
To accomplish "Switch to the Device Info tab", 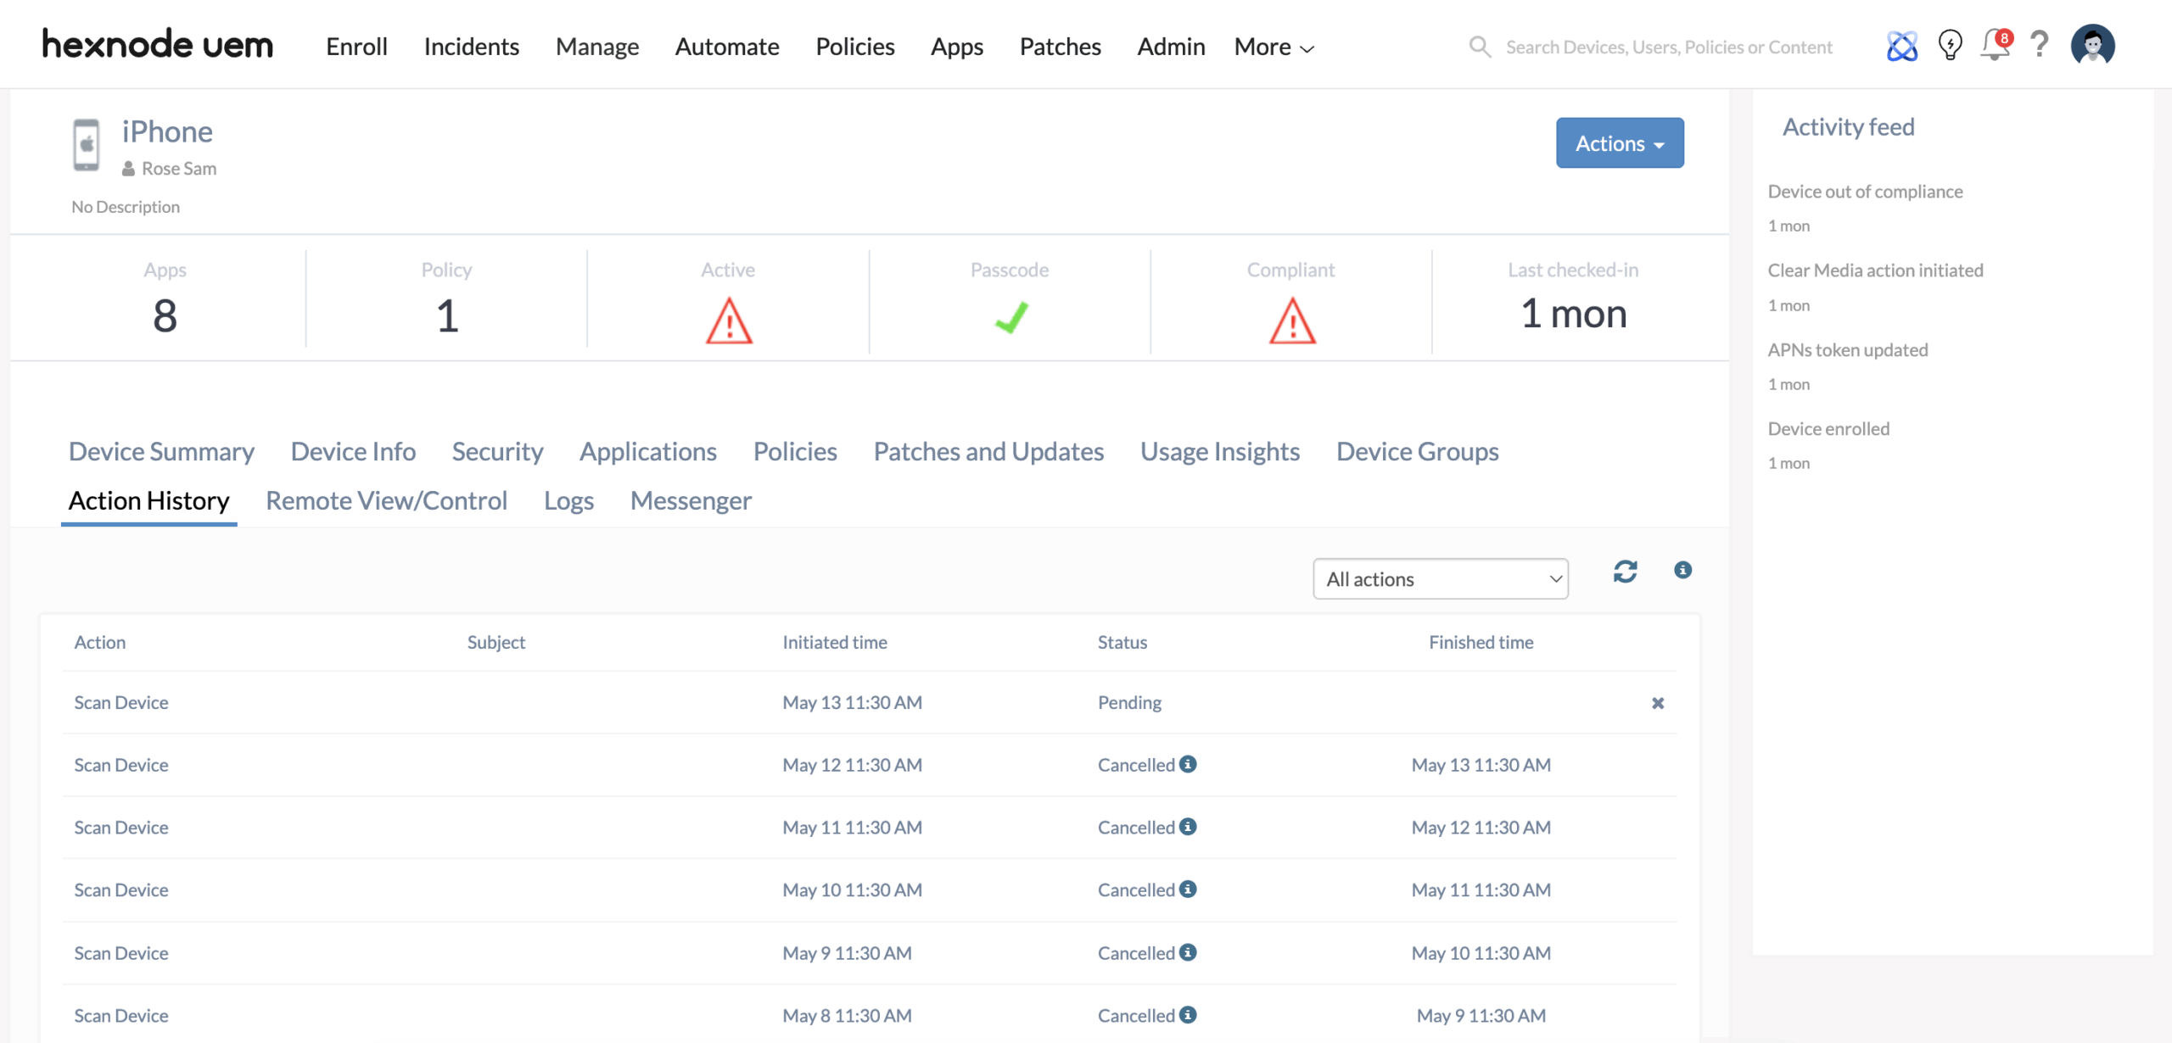I will tap(353, 451).
